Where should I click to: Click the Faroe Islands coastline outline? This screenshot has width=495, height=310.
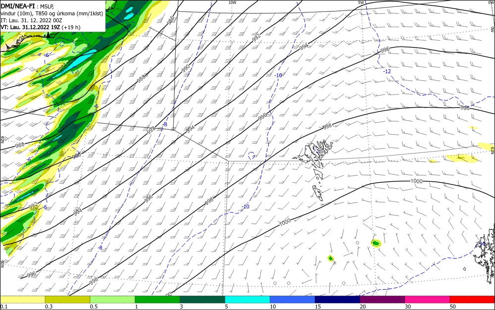coord(313,170)
